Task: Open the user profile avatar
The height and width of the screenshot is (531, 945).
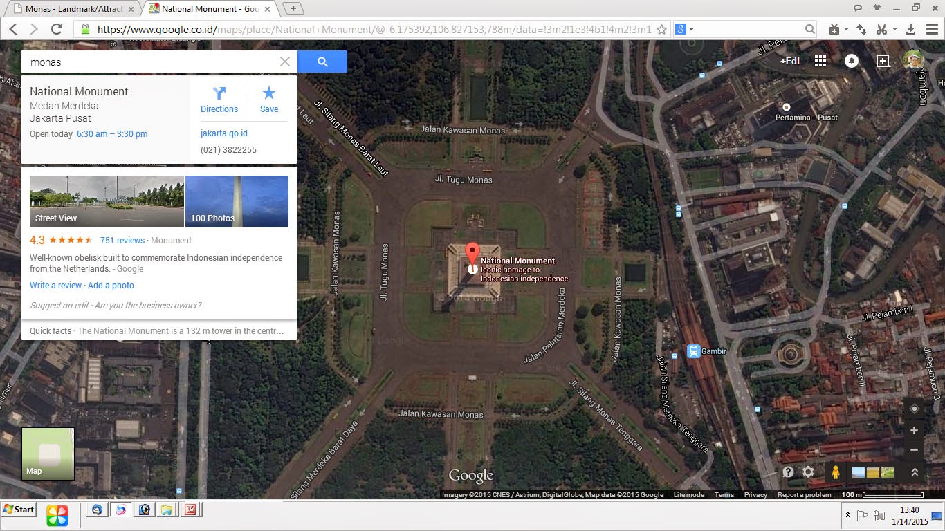Action: click(x=914, y=61)
